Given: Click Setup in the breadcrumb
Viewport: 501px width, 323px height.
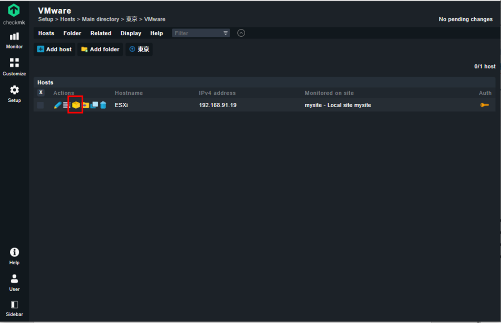Looking at the screenshot, I should tap(46, 19).
